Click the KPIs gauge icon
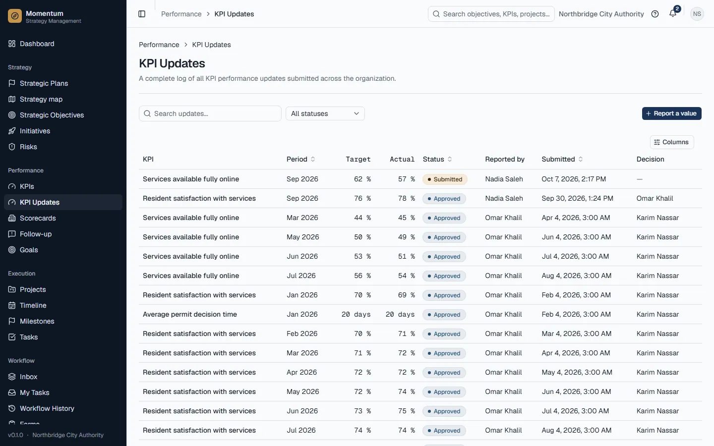This screenshot has height=446, width=714. click(x=12, y=186)
